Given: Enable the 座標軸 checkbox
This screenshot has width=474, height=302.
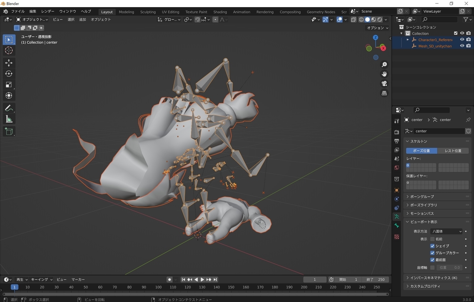Looking at the screenshot, I should point(432,268).
